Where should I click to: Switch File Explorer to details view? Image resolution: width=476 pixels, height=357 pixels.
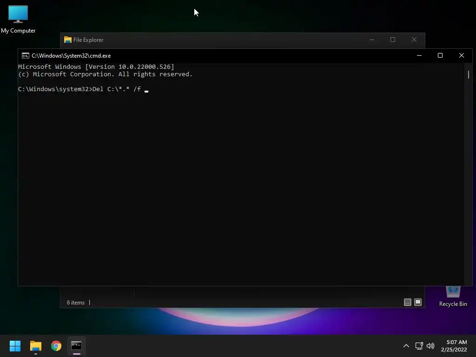coord(407,302)
